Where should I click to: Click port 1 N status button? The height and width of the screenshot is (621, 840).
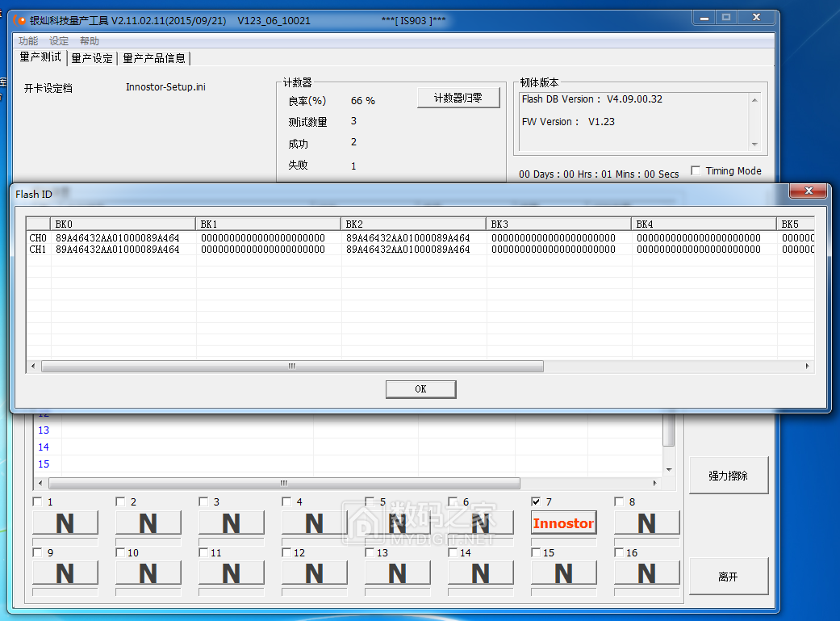click(x=65, y=523)
